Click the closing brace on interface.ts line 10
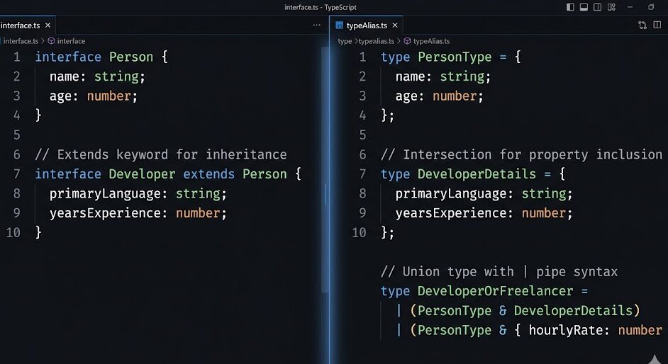 pos(38,232)
